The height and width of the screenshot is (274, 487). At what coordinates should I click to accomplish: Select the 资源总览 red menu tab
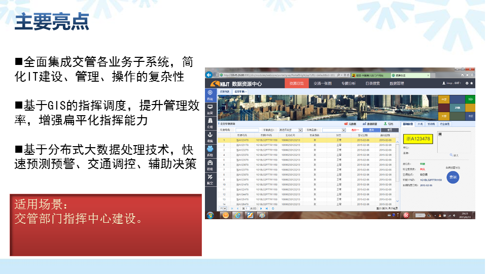click(x=297, y=83)
